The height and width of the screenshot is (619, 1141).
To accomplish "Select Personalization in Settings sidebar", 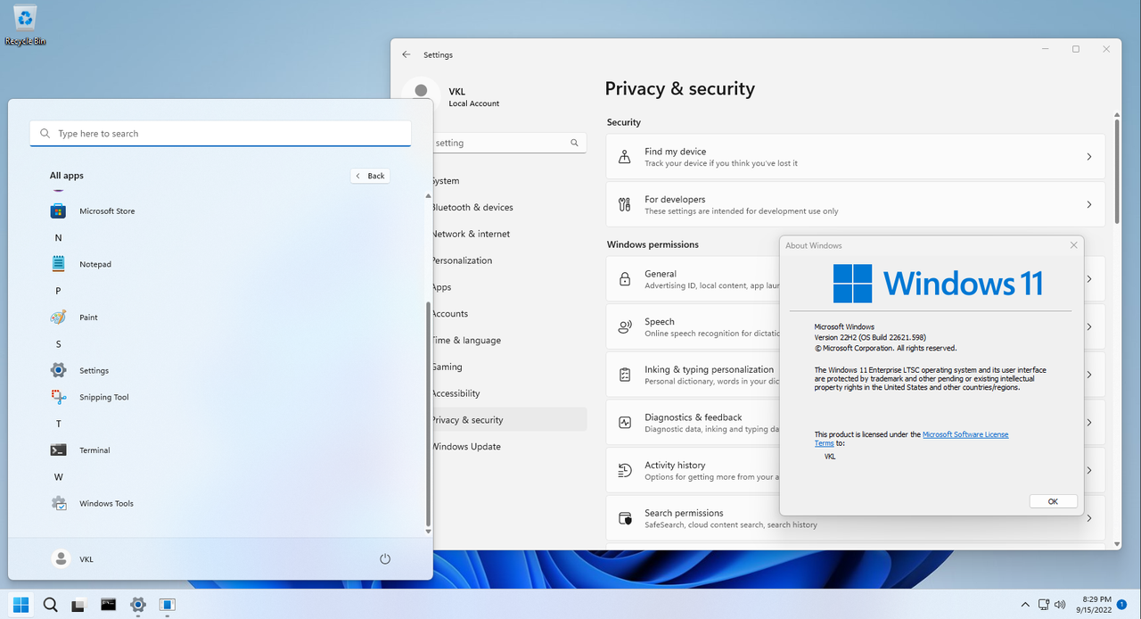I will pos(510,260).
